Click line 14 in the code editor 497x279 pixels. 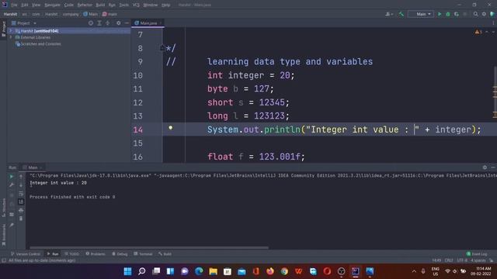[329, 129]
